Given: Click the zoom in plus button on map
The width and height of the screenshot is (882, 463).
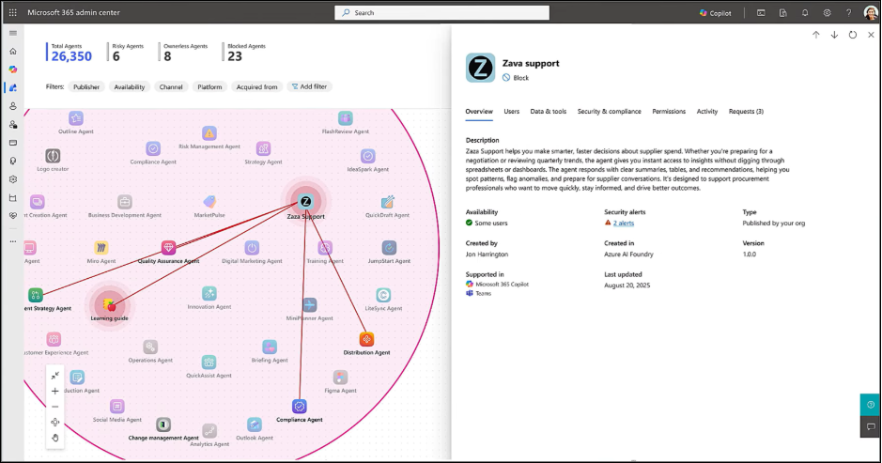Looking at the screenshot, I should click(55, 391).
